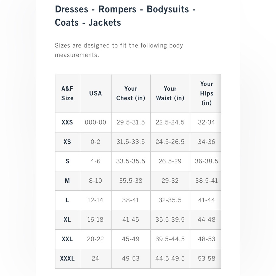Click chest measurement 33.5-35.5 cell

pos(131,161)
